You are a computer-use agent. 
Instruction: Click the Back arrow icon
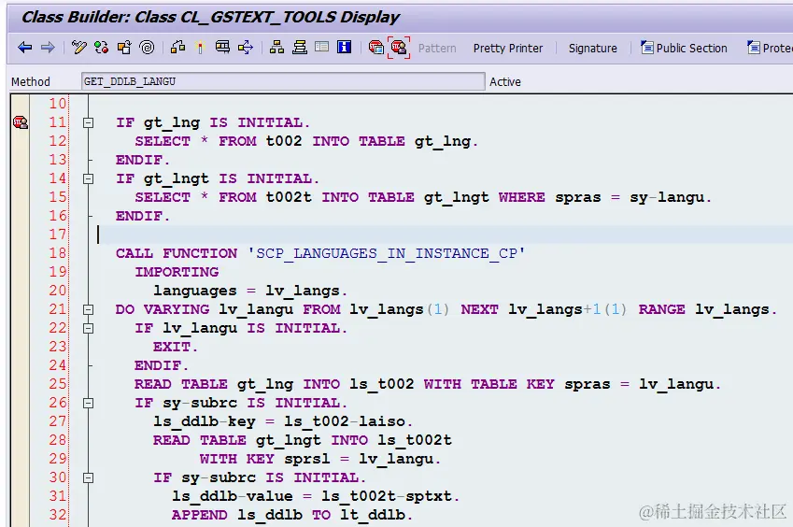[x=24, y=48]
